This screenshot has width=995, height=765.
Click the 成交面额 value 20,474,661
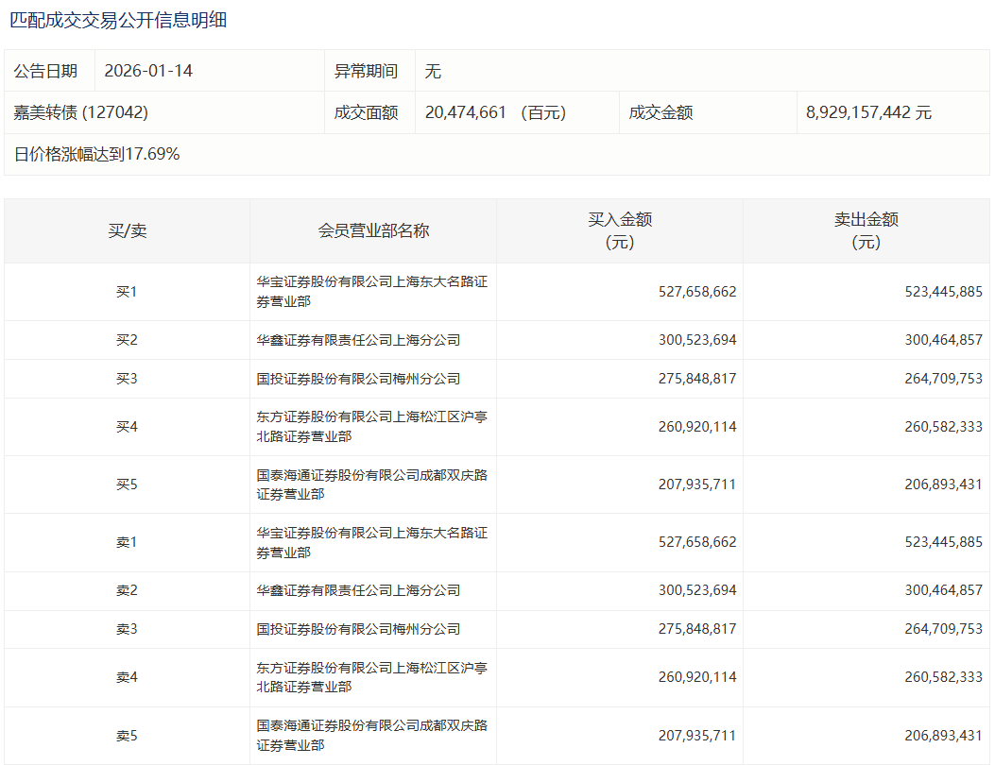[467, 112]
